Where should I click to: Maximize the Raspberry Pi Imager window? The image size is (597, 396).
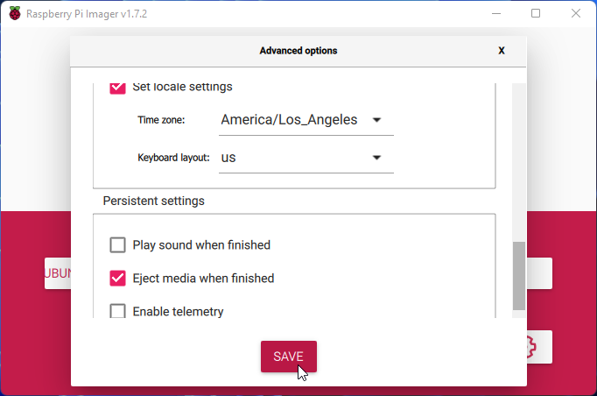[536, 13]
